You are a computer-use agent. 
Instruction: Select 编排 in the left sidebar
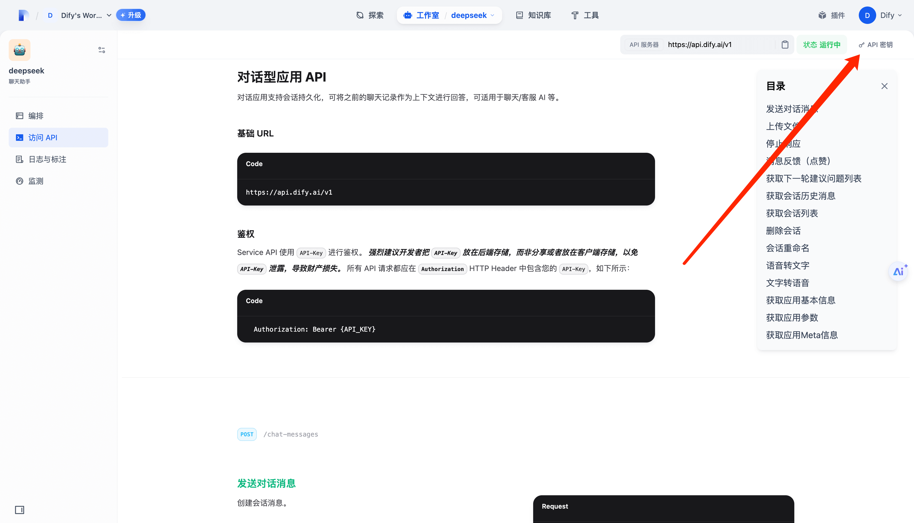coord(36,116)
